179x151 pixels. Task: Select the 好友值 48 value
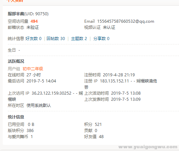click(94, 137)
